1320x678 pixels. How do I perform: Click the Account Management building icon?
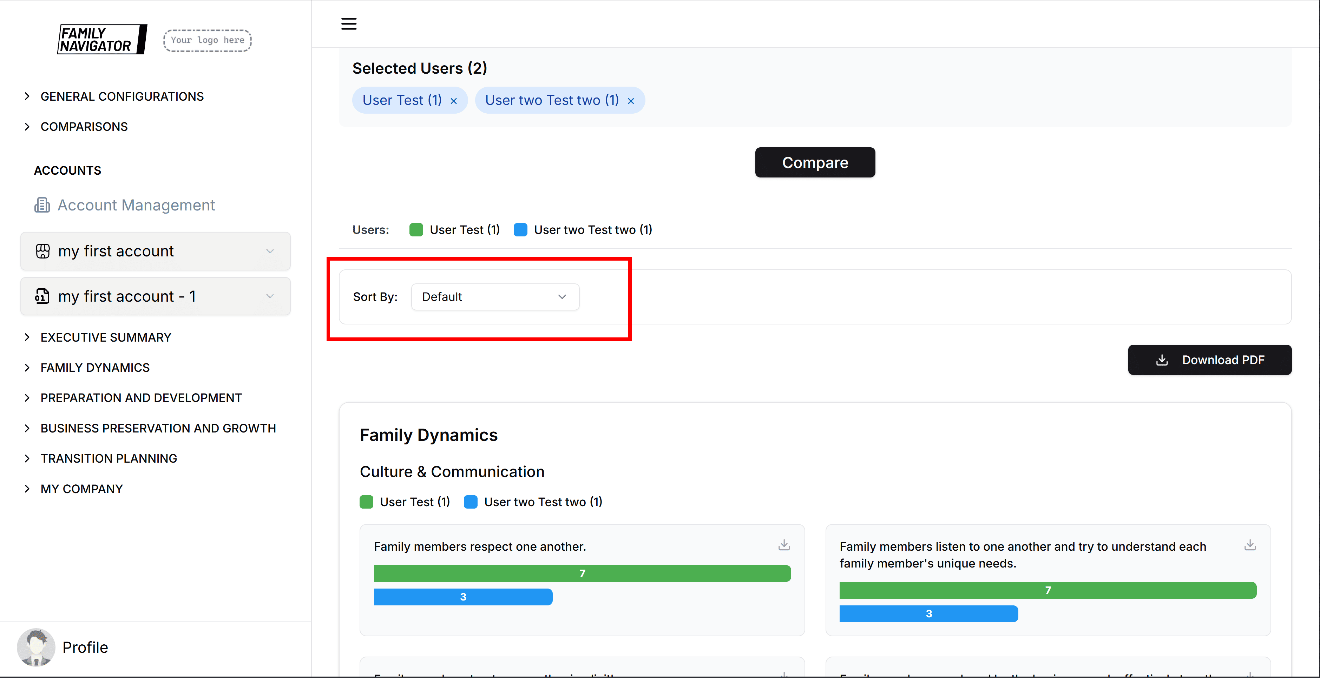click(42, 205)
